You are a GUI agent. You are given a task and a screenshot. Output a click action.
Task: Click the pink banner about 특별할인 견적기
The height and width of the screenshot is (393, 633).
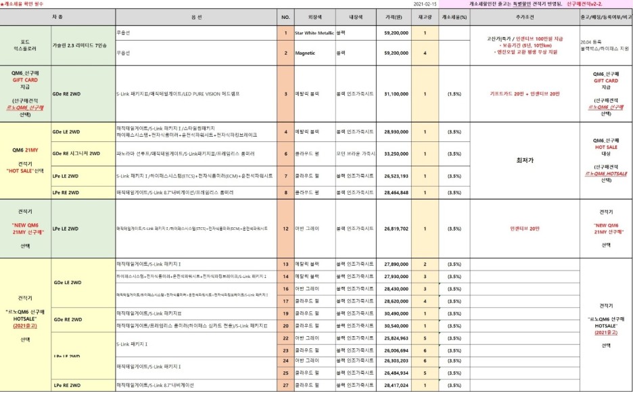pos(536,4)
